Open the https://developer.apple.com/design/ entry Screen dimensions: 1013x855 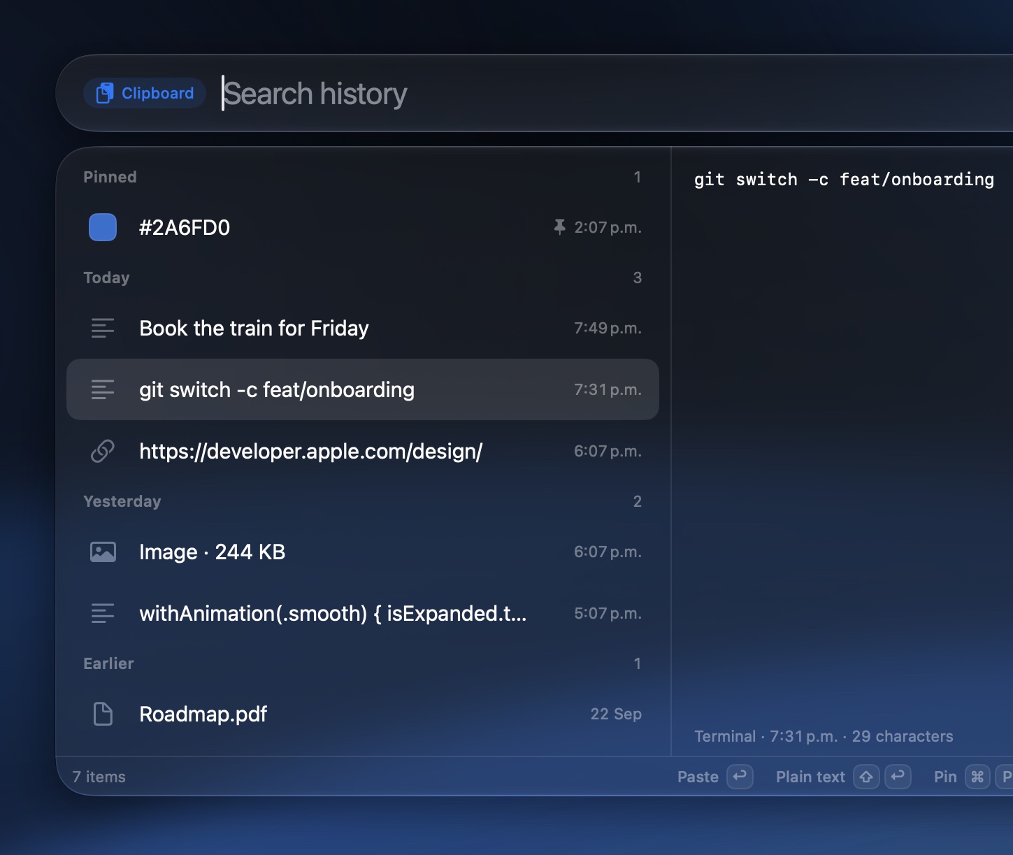[x=363, y=451]
